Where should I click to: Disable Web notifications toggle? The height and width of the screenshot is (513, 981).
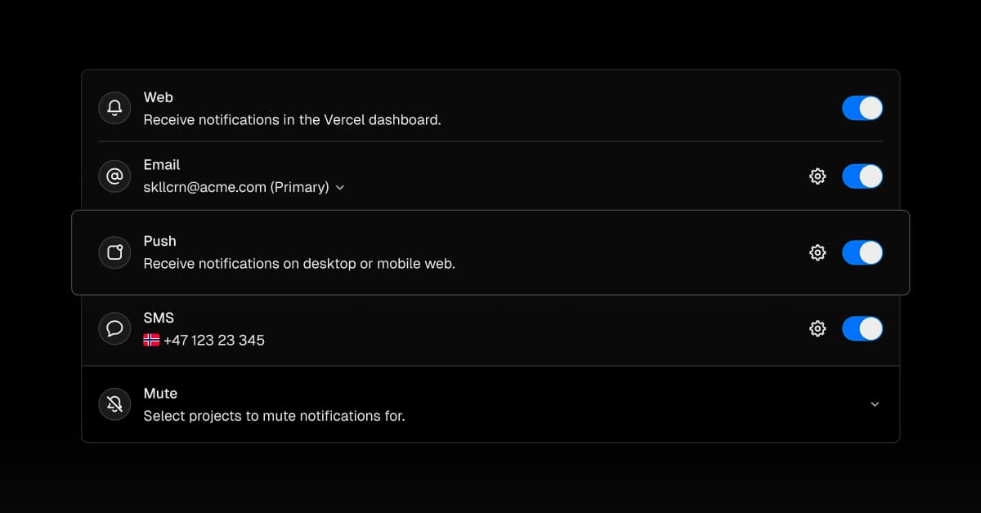(862, 108)
